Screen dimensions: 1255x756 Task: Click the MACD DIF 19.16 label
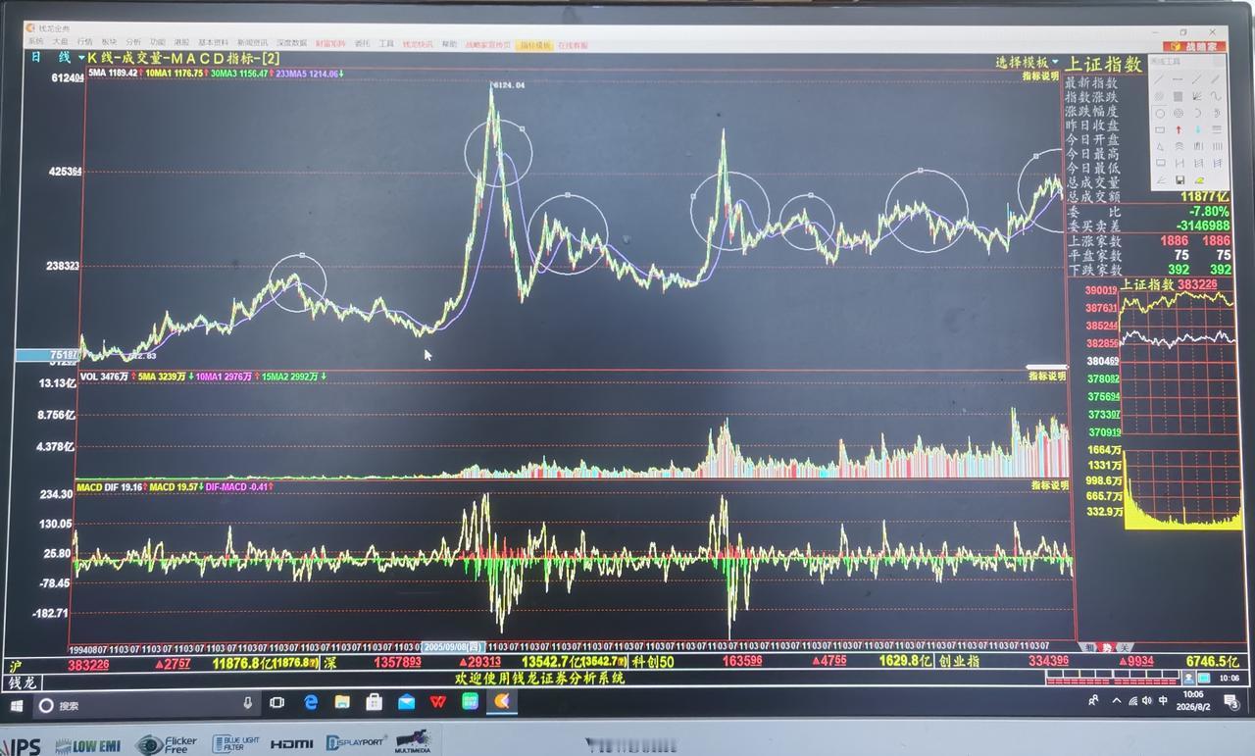[110, 486]
